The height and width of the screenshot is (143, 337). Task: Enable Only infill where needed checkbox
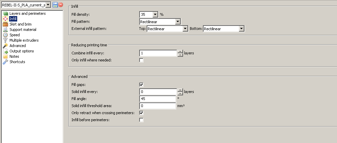coord(142,60)
